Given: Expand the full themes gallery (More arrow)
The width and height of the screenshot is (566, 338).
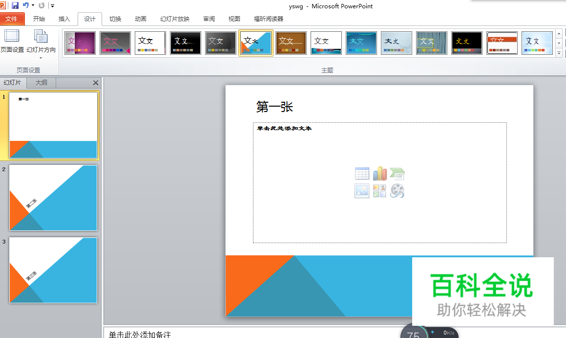Looking at the screenshot, I should [559, 53].
